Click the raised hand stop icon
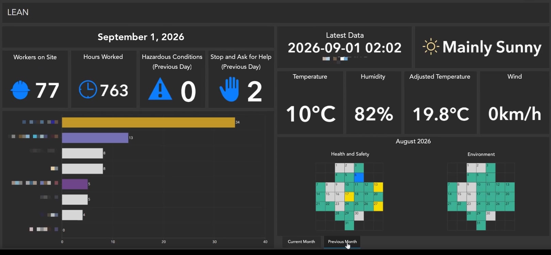551x255 pixels. coord(229,89)
